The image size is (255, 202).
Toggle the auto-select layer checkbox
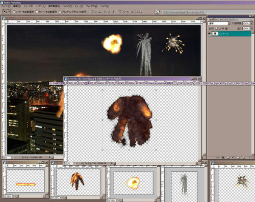[x=14, y=12]
